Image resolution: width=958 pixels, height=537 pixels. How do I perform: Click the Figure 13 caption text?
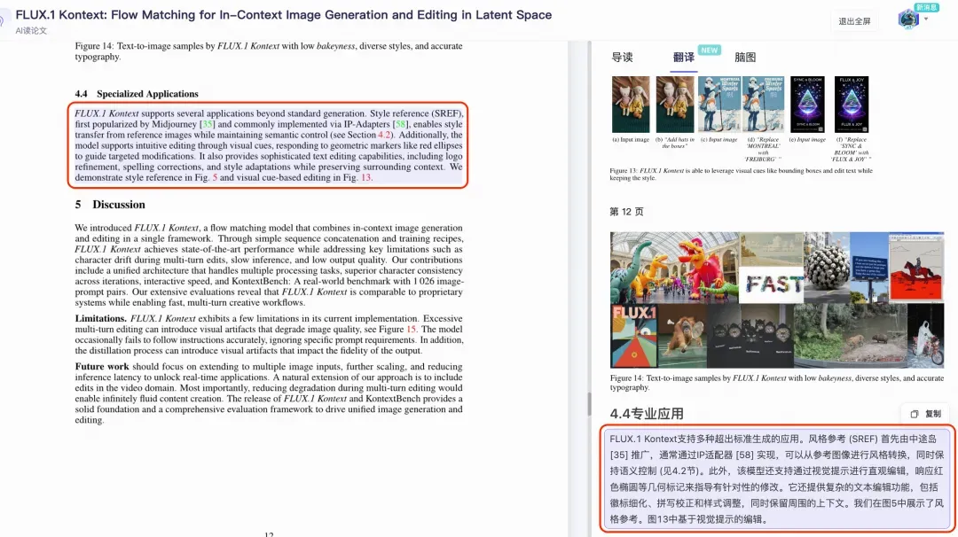pyautogui.click(x=741, y=175)
